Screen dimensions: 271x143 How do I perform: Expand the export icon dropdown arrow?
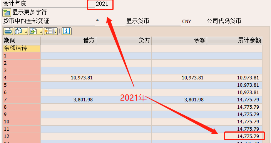[41, 31]
